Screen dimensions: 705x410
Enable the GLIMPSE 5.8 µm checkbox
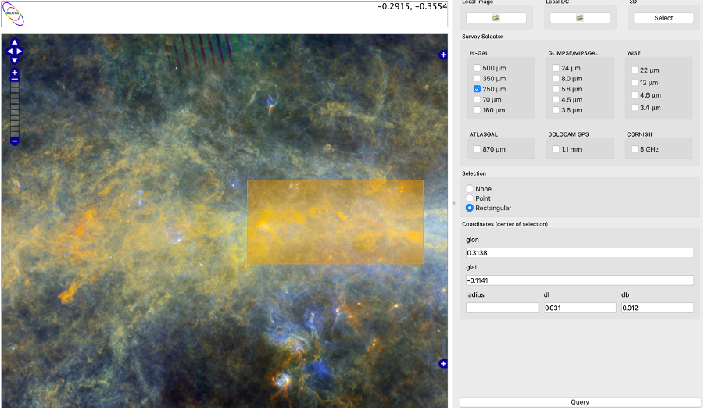[556, 89]
